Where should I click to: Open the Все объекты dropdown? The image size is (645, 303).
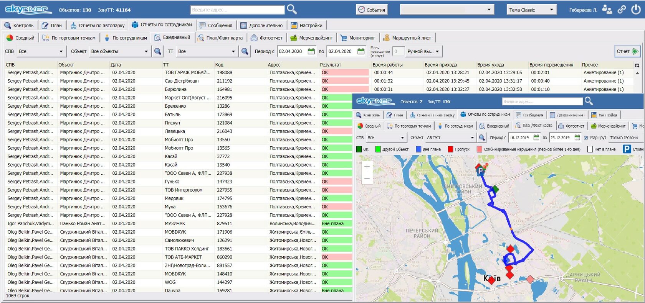[146, 51]
